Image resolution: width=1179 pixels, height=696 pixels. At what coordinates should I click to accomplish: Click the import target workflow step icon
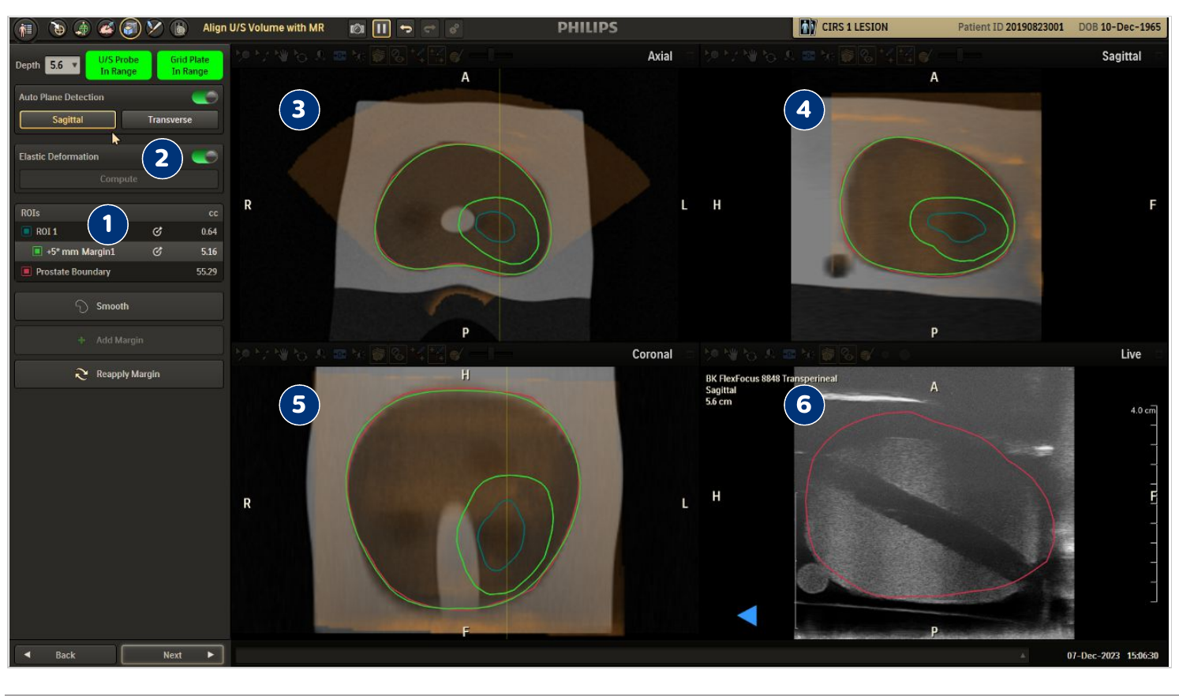point(58,28)
